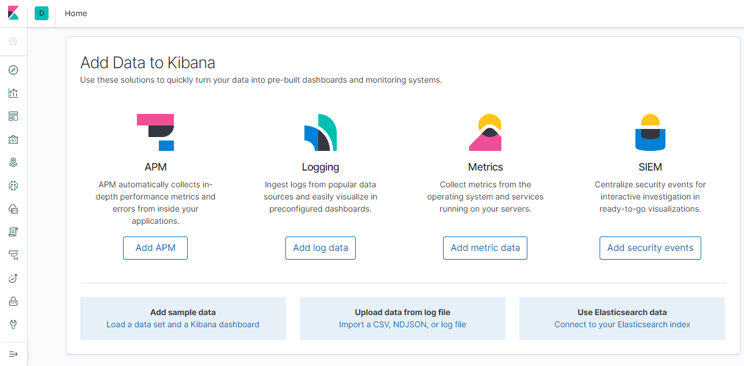Open the recently viewed clock menu
Viewport: 744px width, 366px height.
point(13,42)
